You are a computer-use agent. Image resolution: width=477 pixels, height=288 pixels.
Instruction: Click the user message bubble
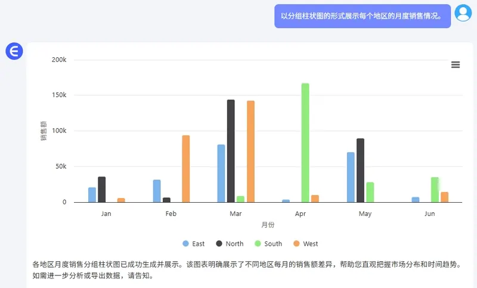(x=361, y=16)
